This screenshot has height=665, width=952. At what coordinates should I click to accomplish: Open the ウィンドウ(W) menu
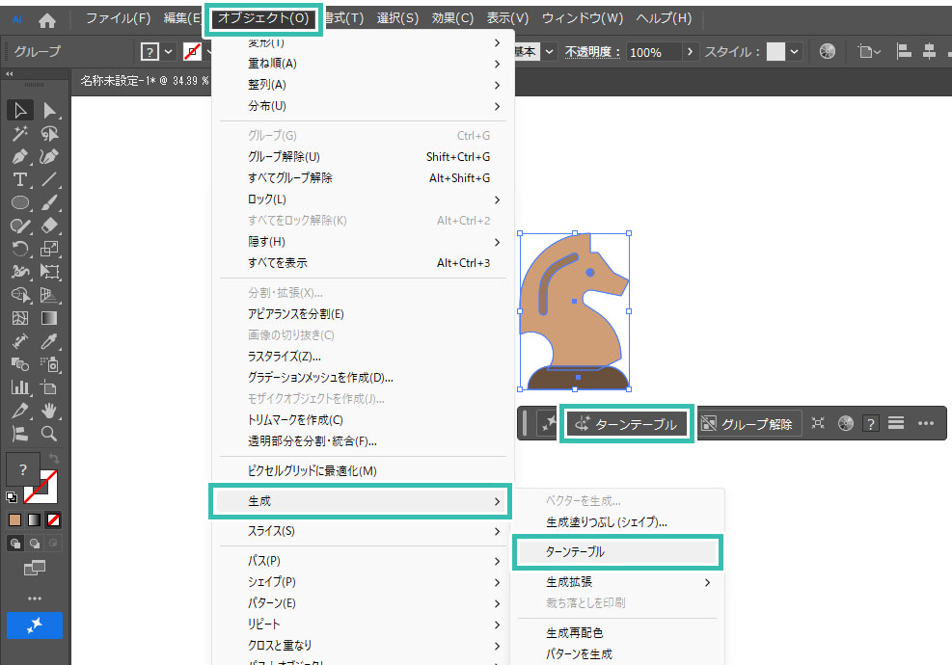(582, 18)
